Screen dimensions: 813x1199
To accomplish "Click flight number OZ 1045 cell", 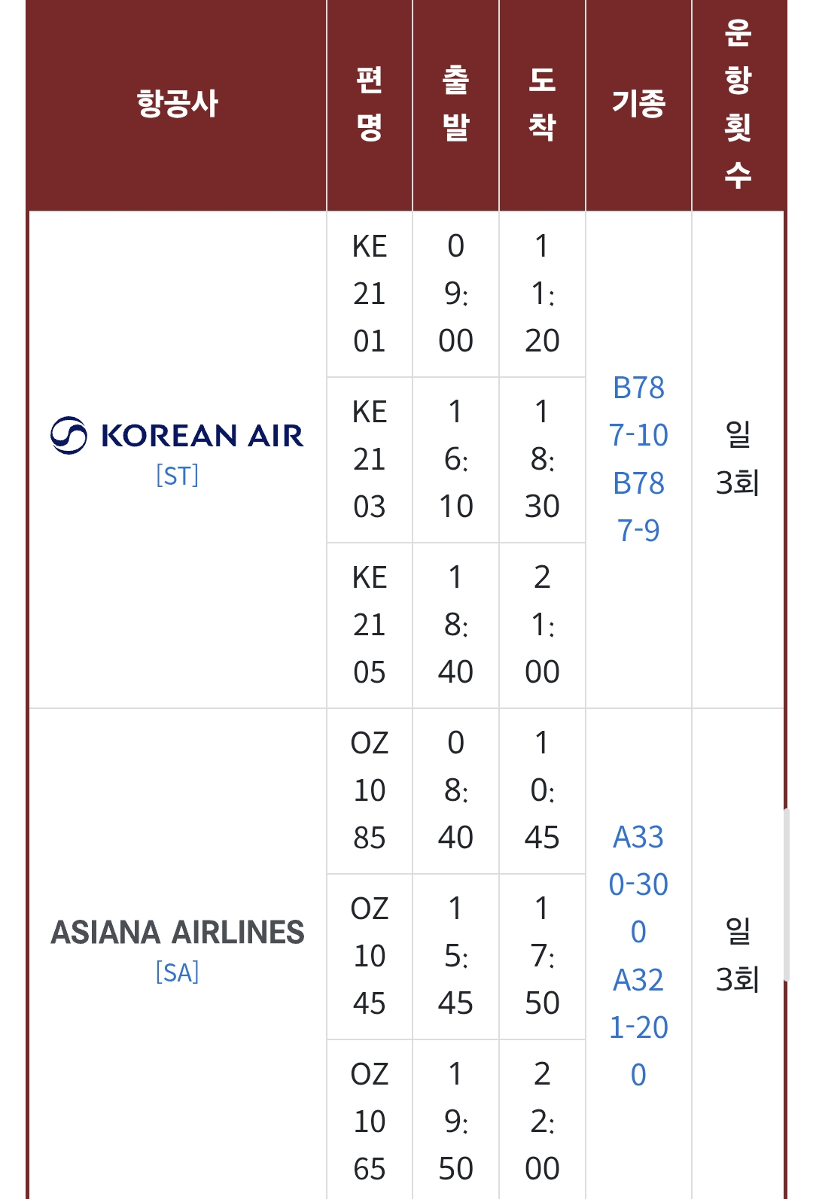I will point(369,957).
